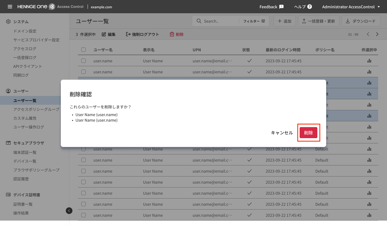Click the red 削除 trash toolbar item
This screenshot has width=387, height=225.
[x=176, y=34]
